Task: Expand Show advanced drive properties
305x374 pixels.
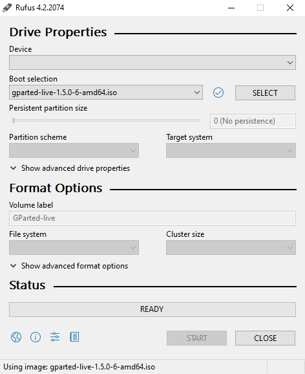Action: tap(70, 168)
